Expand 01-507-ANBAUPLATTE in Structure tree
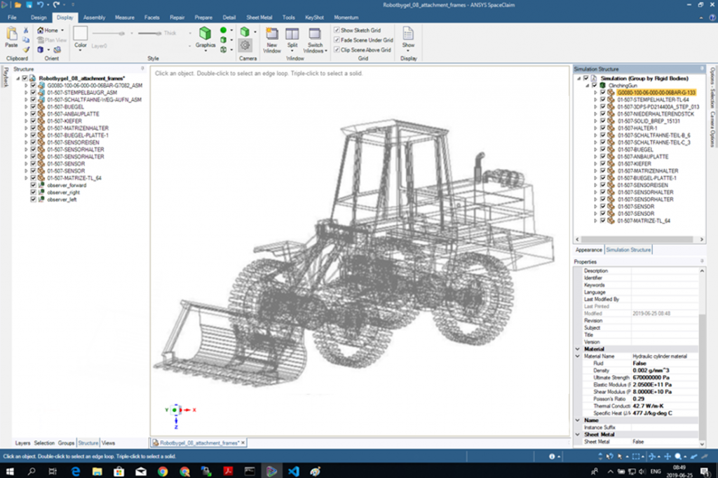 [x=26, y=114]
